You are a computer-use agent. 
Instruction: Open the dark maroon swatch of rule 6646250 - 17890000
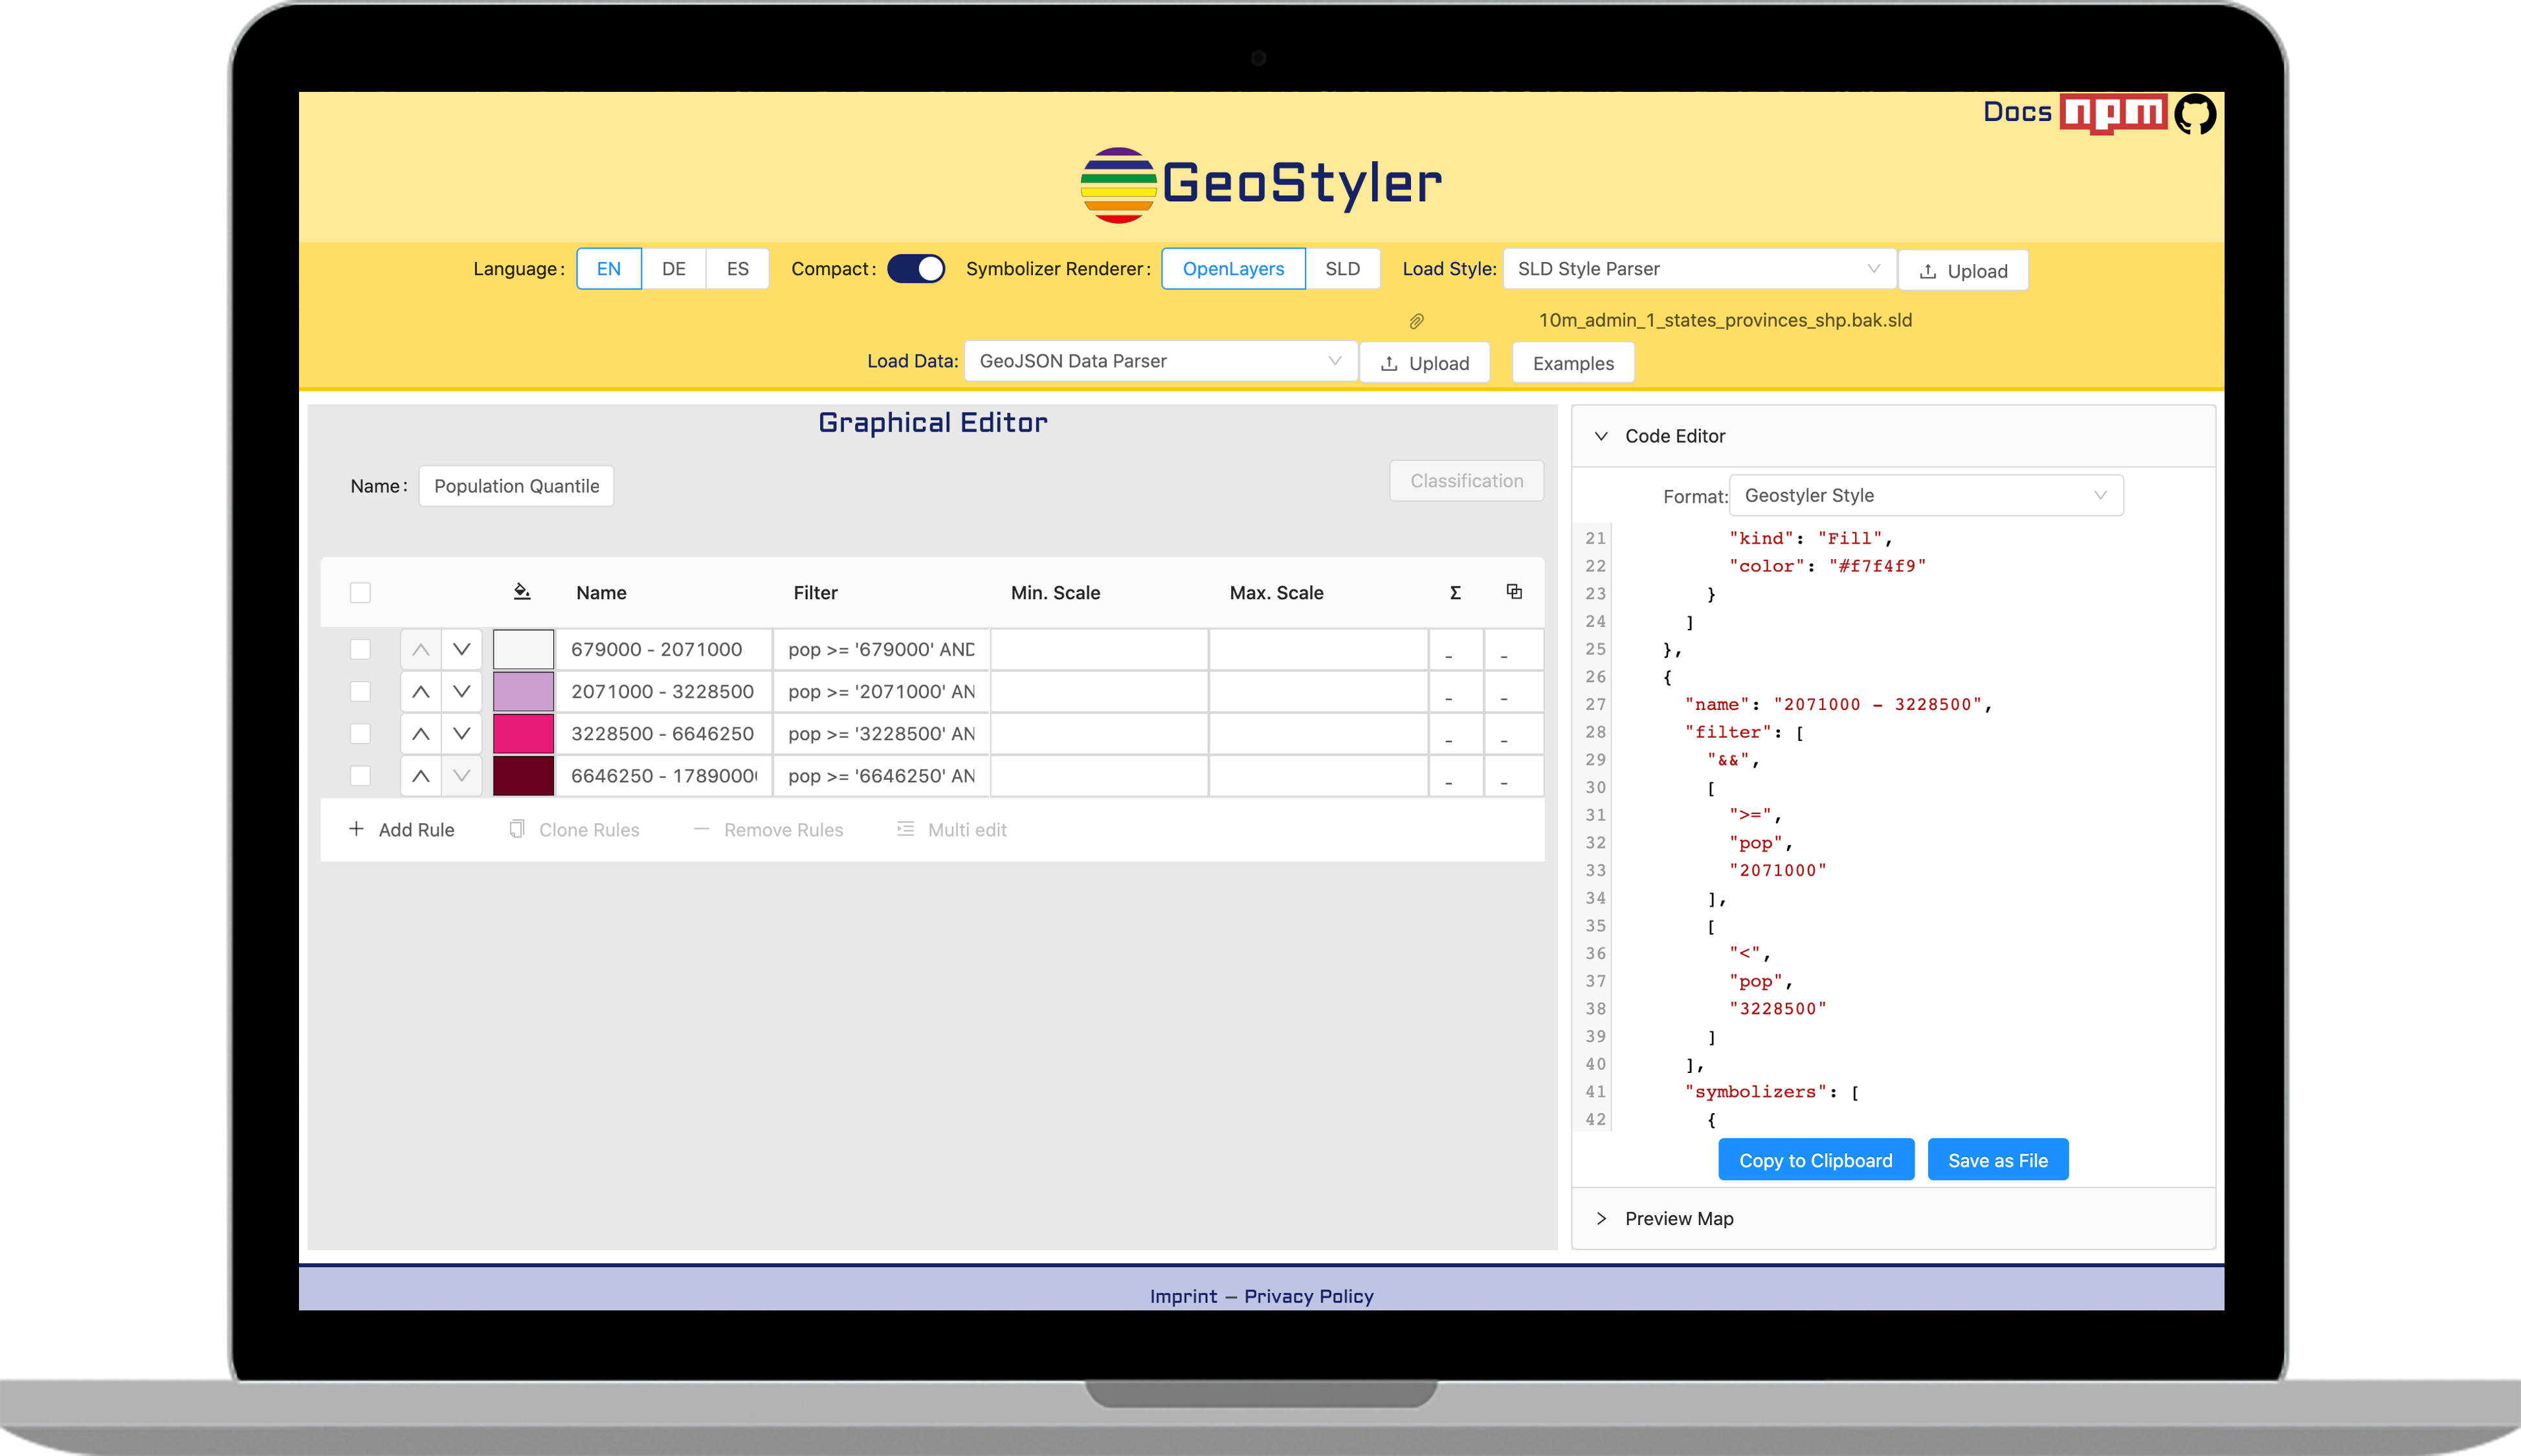523,775
